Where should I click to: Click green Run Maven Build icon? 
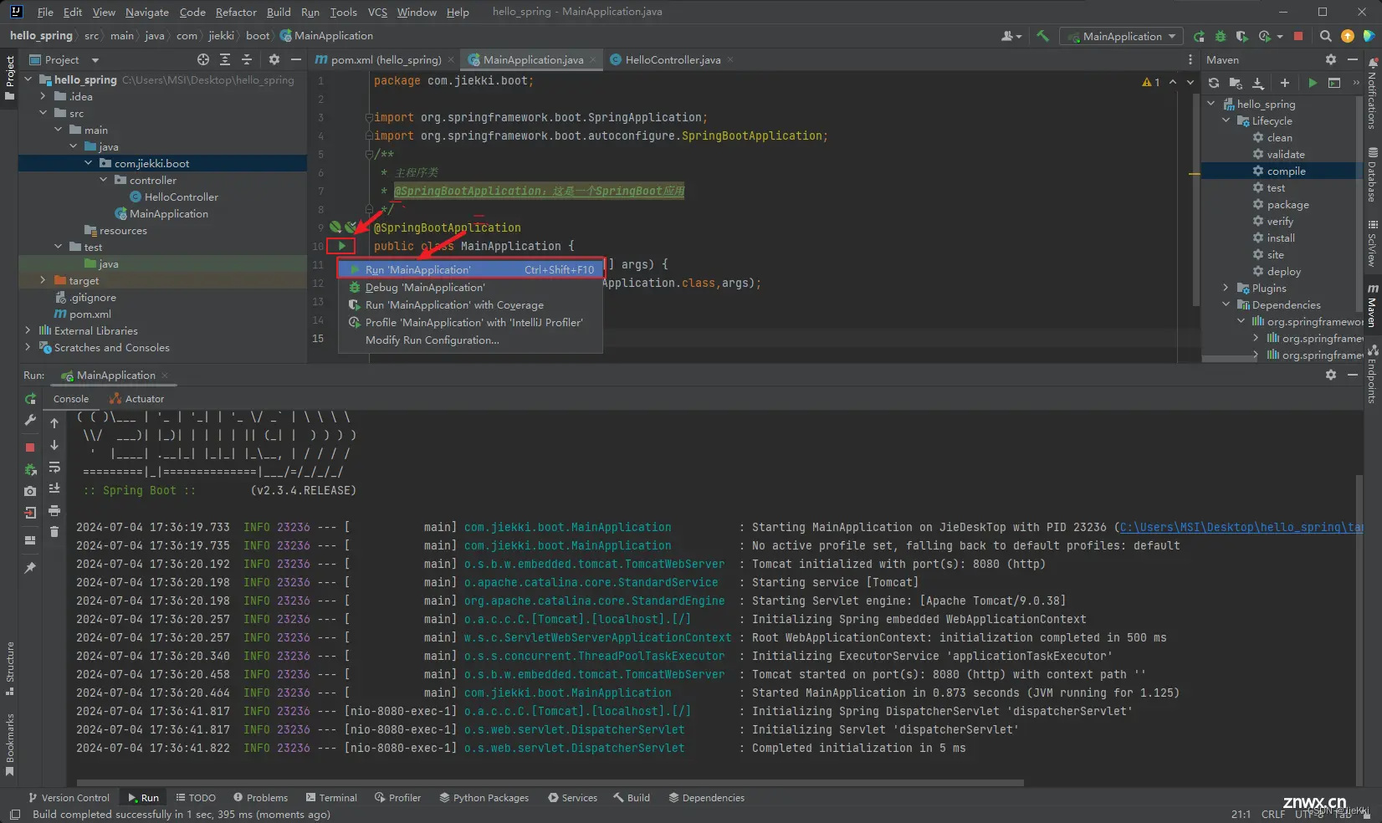[x=1313, y=83]
